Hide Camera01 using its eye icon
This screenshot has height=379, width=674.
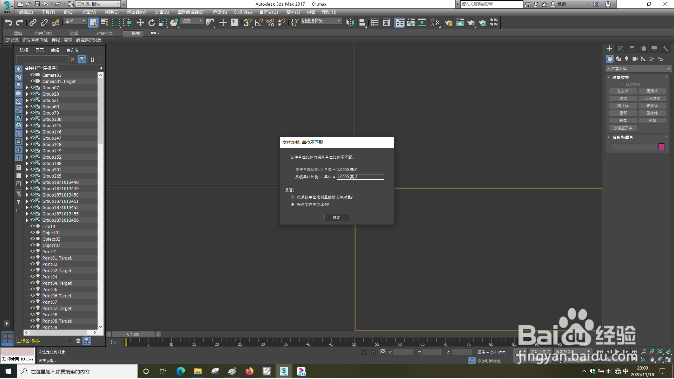32,75
